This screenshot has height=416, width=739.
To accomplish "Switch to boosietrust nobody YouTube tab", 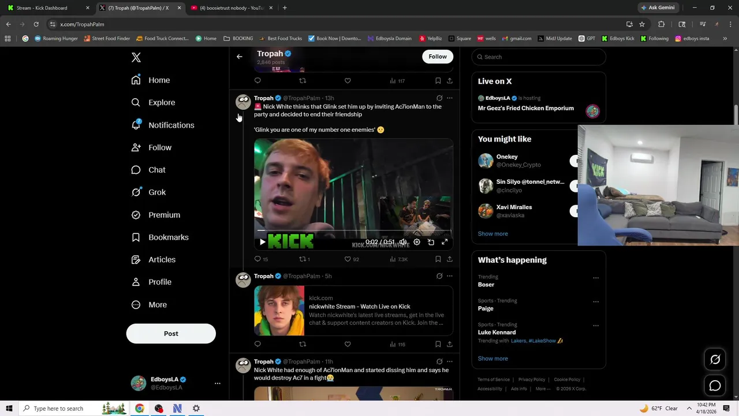I will click(x=231, y=8).
